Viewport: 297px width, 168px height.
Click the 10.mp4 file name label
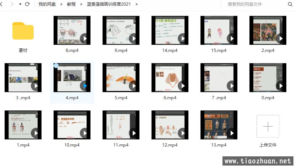click(72, 145)
